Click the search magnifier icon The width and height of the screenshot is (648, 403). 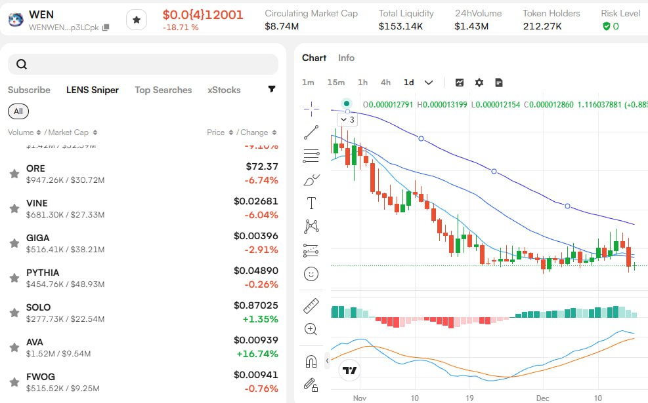coord(22,64)
